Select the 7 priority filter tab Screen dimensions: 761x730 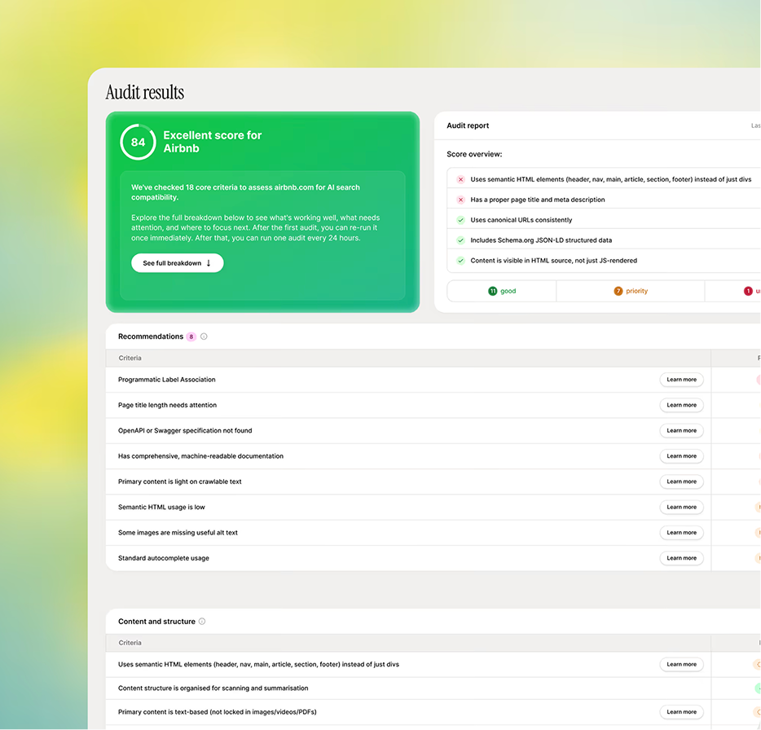631,291
